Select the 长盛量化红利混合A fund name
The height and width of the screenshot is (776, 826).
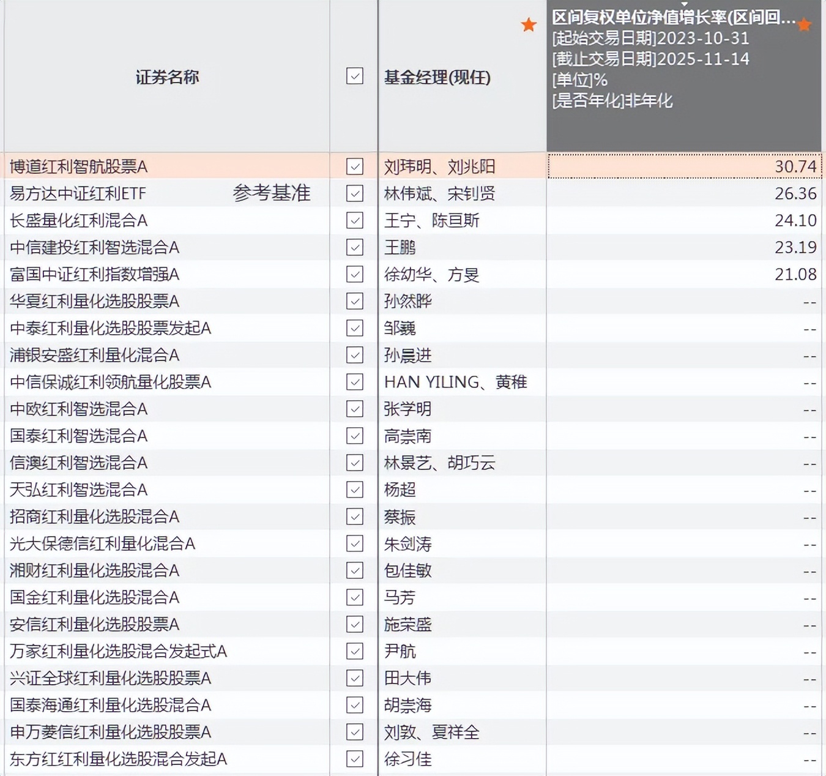coord(79,220)
